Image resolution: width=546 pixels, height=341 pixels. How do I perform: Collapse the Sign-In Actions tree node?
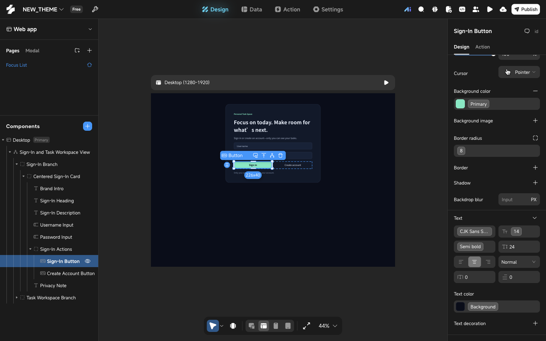click(x=30, y=249)
